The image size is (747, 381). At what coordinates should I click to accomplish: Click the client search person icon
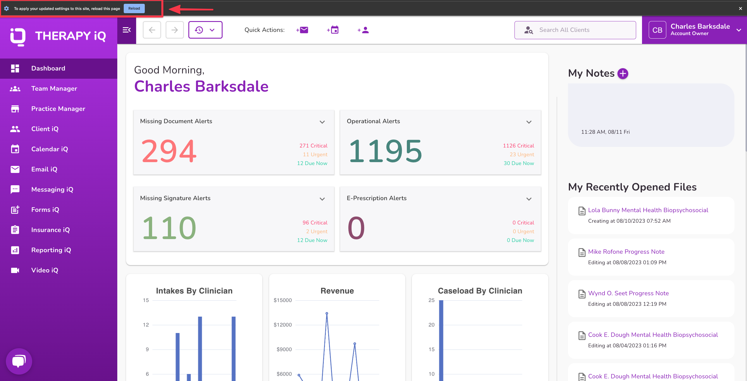pos(528,30)
